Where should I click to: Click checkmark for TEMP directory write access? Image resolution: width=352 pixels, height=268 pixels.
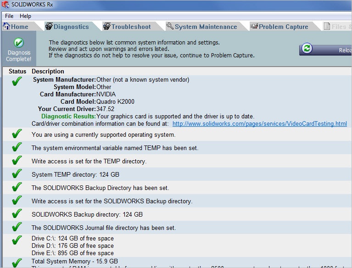point(17,160)
